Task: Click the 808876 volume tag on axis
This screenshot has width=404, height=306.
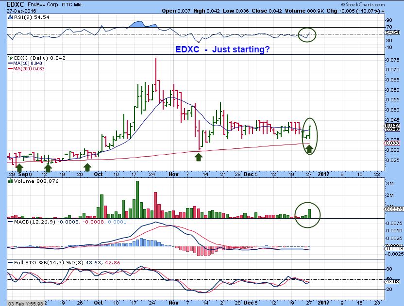Action: point(394,209)
